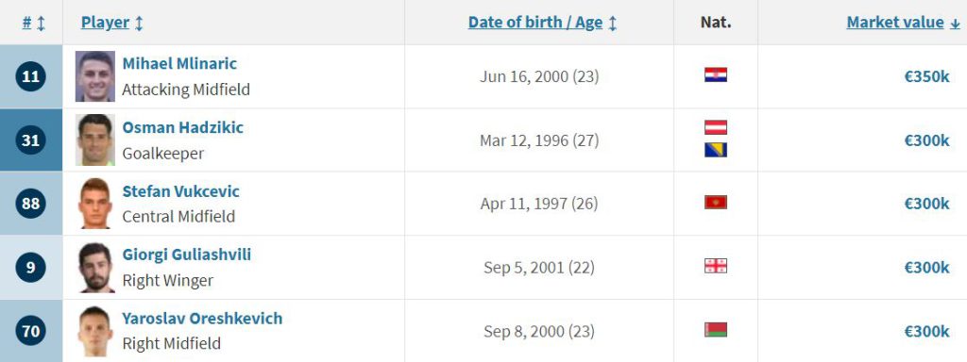Open Mlinaric's €350k market value
Image resolution: width=967 pixels, height=362 pixels.
click(x=927, y=76)
